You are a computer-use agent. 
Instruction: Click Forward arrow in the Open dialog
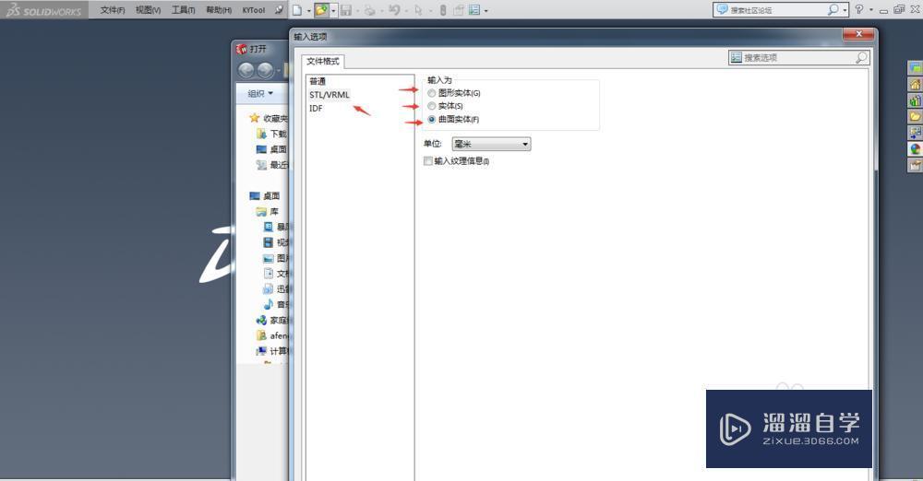pos(265,71)
